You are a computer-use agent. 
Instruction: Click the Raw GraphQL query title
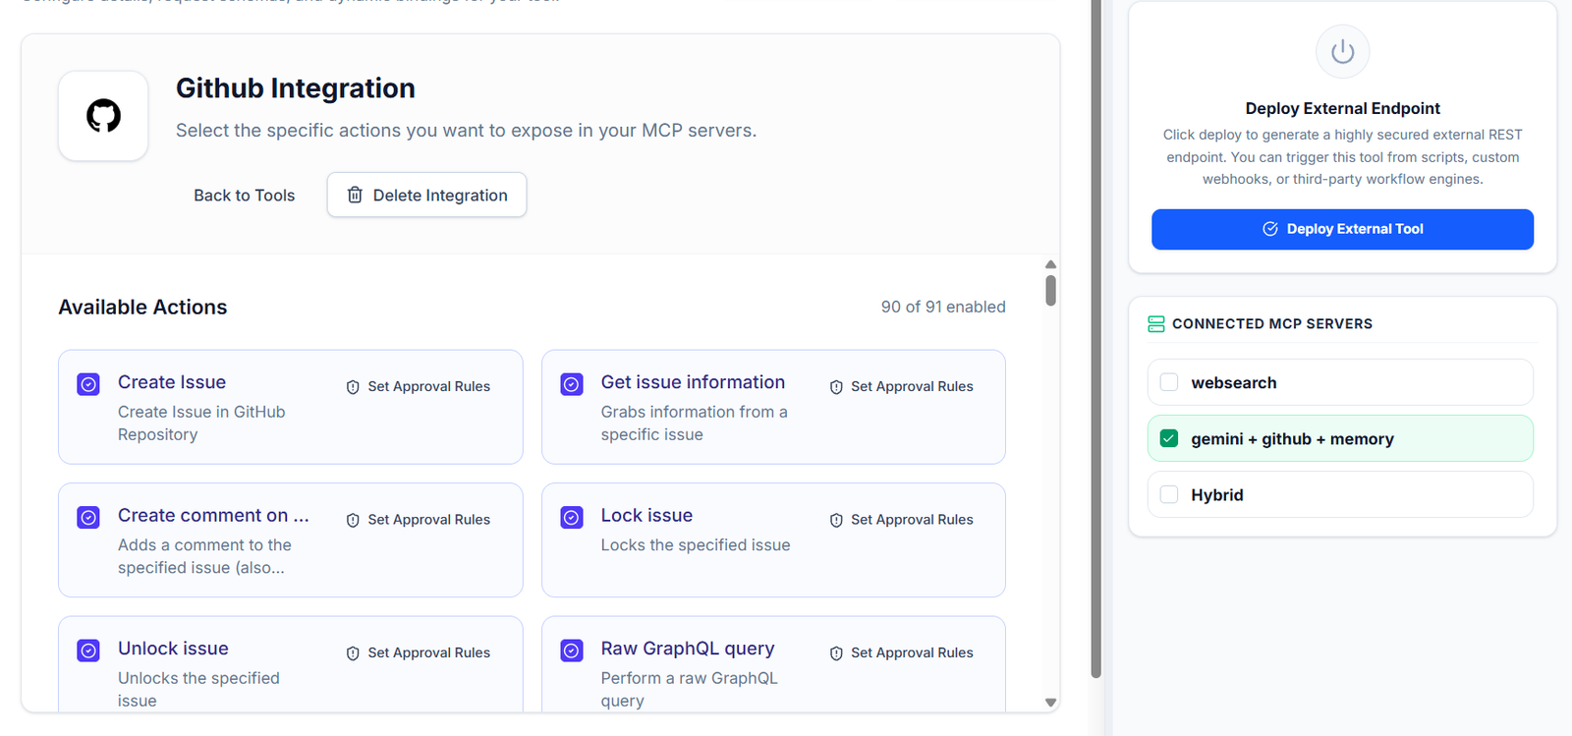(688, 649)
